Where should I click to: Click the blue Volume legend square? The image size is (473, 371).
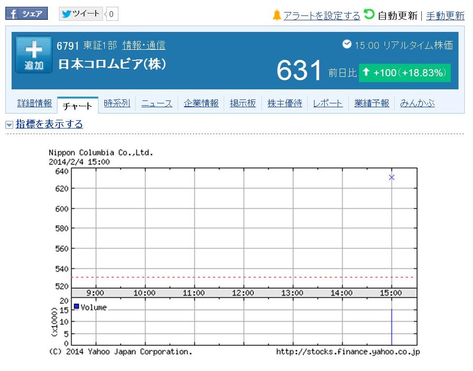pos(76,306)
